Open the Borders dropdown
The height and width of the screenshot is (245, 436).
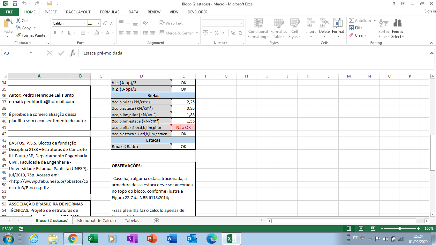pos(88,33)
